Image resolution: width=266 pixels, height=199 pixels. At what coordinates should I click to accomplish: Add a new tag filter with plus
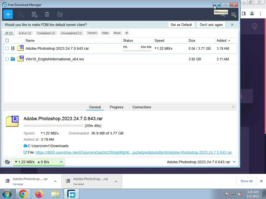[x=127, y=33]
